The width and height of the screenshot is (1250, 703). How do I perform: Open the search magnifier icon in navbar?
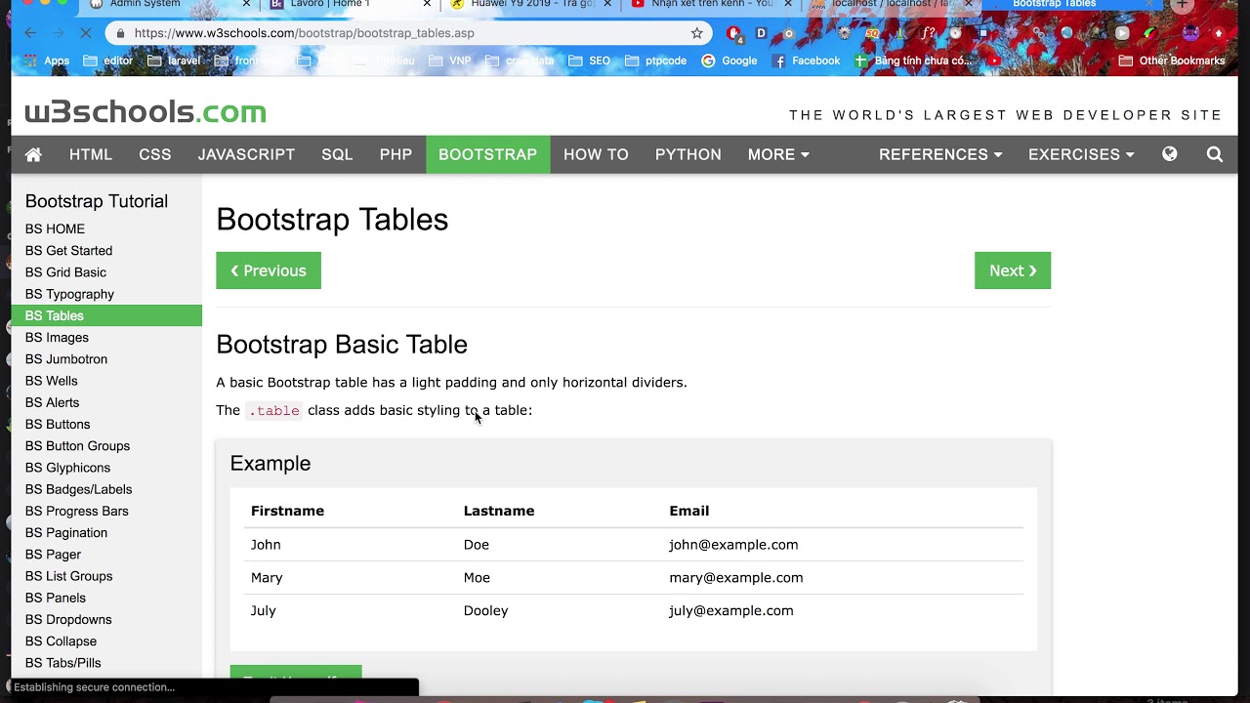[x=1215, y=154]
